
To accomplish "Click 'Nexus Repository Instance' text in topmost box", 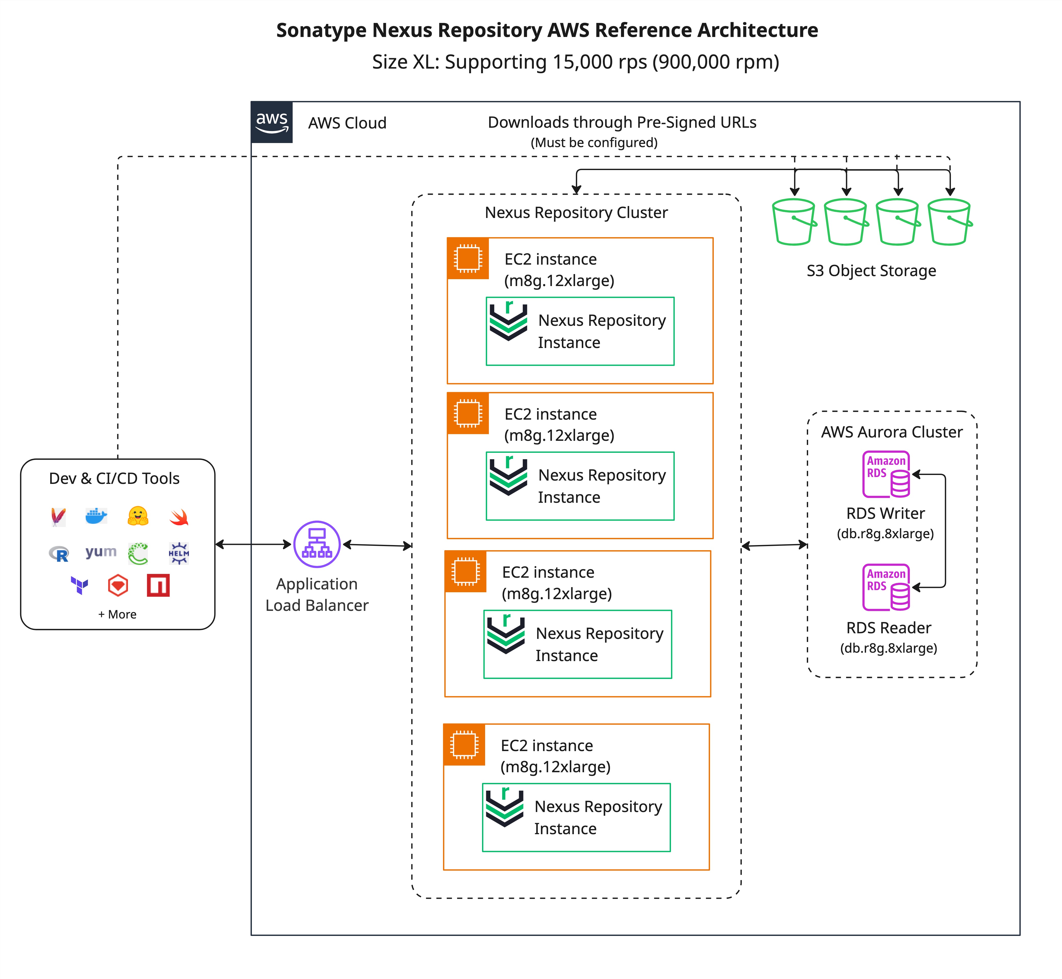I will [602, 331].
